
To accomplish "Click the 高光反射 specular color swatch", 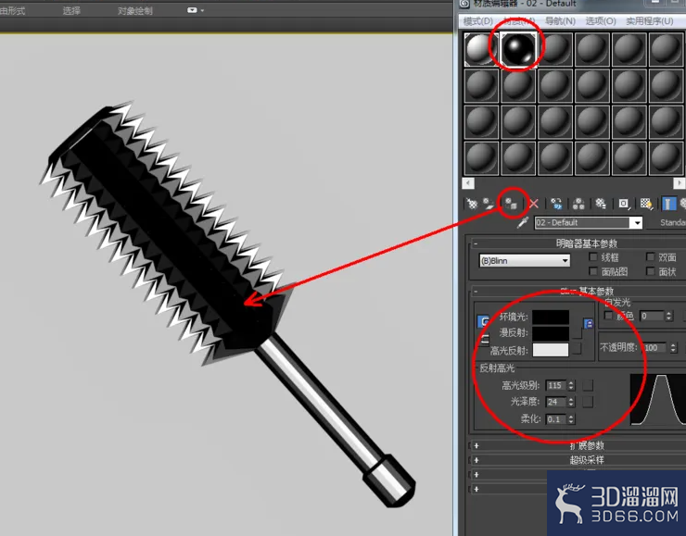I will coord(551,350).
